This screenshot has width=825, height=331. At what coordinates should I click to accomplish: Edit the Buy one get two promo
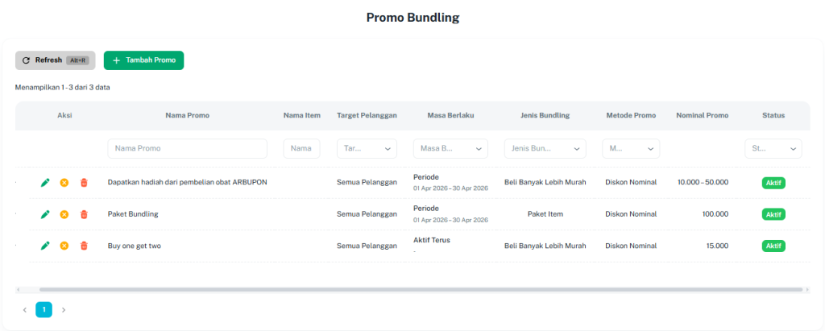click(45, 246)
